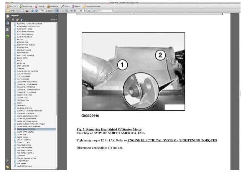Select the HVAC OVERVIEW bookmark
The image size is (242, 173).
coord(23,161)
